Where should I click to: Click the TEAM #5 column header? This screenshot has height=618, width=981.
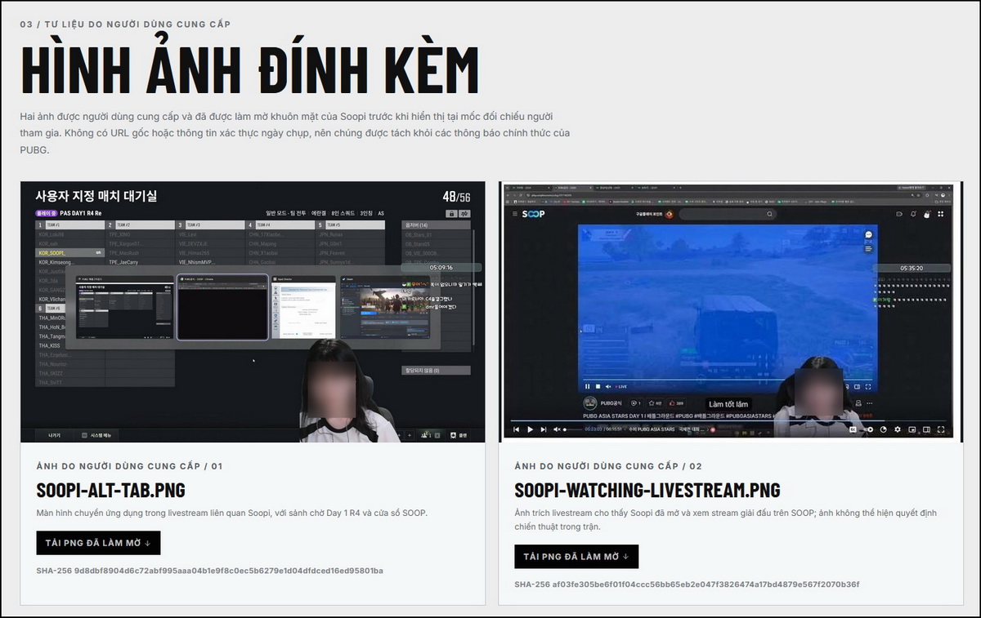click(x=351, y=225)
